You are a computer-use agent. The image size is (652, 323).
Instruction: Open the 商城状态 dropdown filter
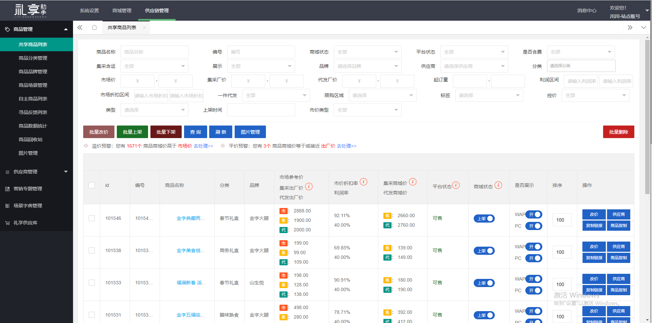pos(368,52)
